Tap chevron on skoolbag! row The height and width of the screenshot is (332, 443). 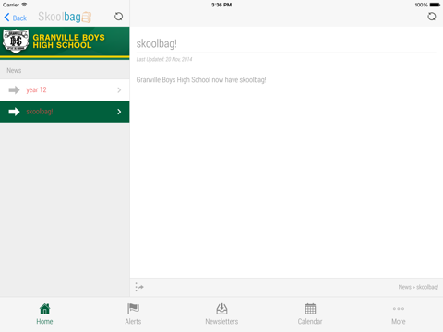tap(119, 112)
